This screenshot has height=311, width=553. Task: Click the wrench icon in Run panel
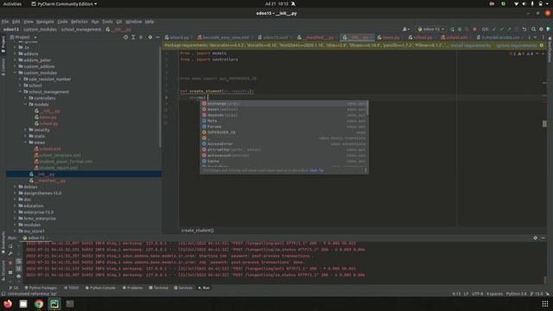coord(10,253)
